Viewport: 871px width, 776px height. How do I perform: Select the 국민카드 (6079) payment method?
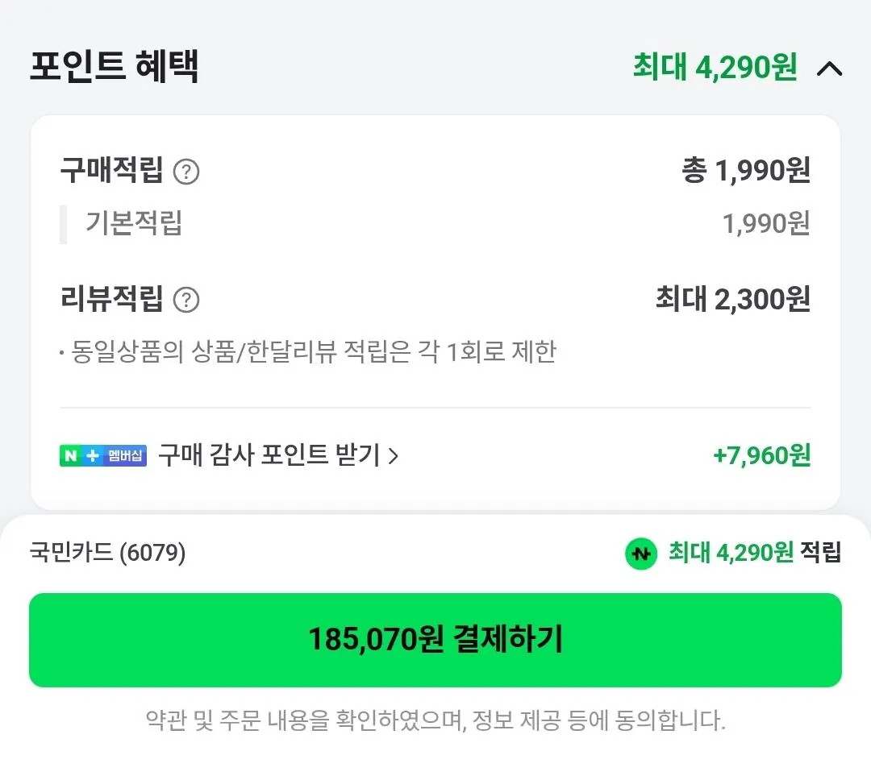108,553
